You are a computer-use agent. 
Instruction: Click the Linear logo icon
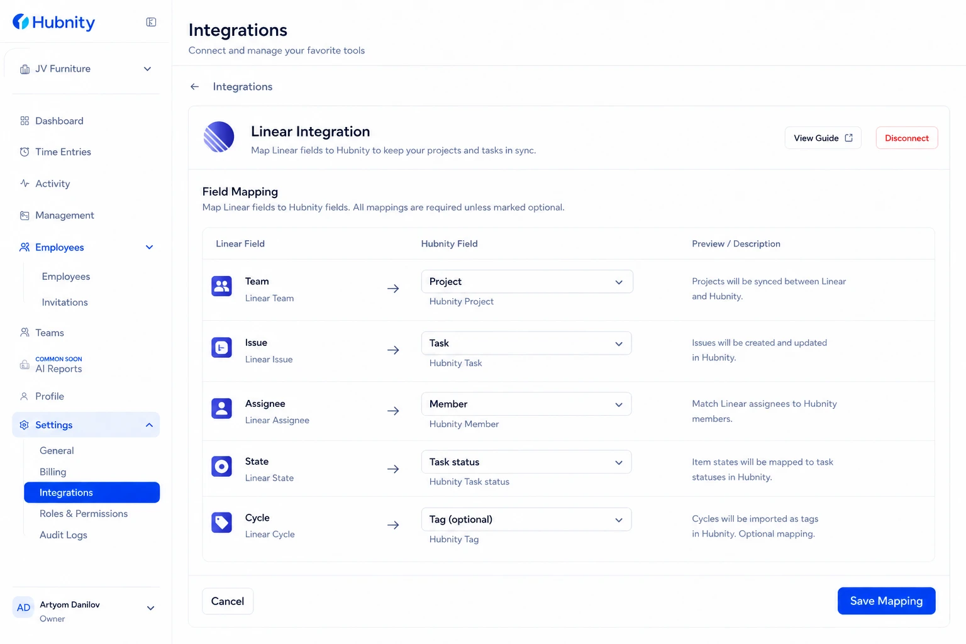(219, 137)
